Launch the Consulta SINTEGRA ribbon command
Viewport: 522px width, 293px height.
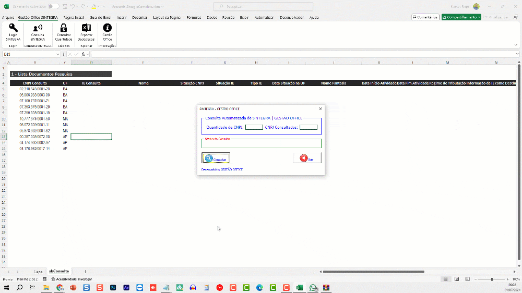coord(38,32)
